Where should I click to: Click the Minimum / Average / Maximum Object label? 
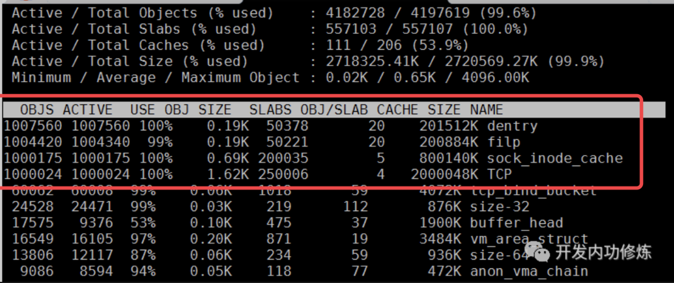[156, 77]
